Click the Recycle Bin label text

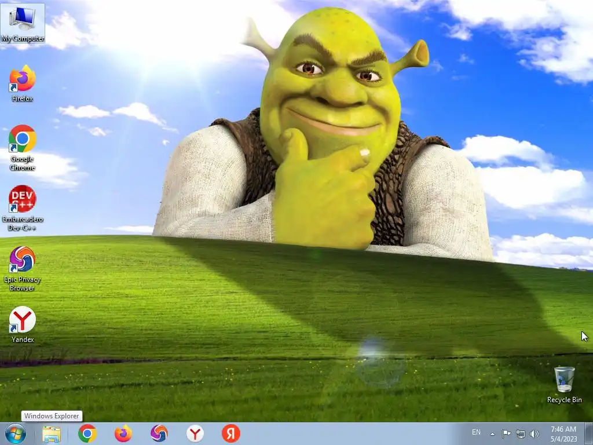564,400
